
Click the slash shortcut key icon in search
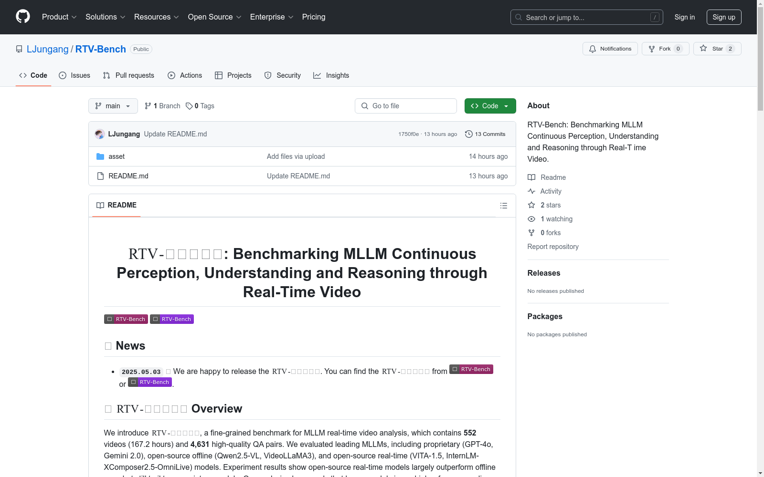tap(655, 17)
